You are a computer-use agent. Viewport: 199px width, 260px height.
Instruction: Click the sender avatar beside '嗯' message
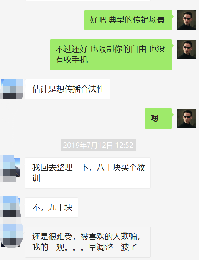tap(186, 118)
